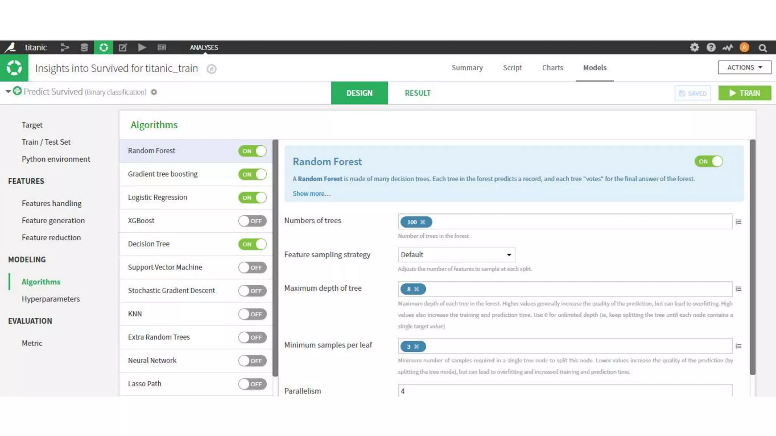
Task: Click the Parallelism input field
Action: point(565,391)
